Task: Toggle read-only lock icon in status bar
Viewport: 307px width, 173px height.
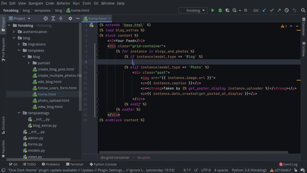Action: (x=295, y=170)
